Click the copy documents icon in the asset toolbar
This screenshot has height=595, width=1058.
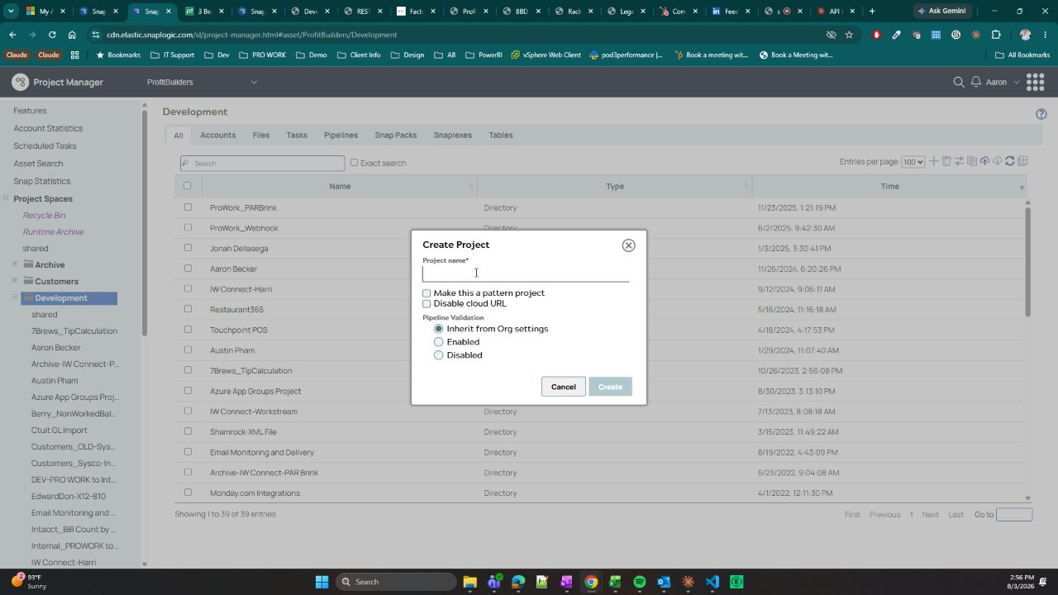(x=972, y=161)
